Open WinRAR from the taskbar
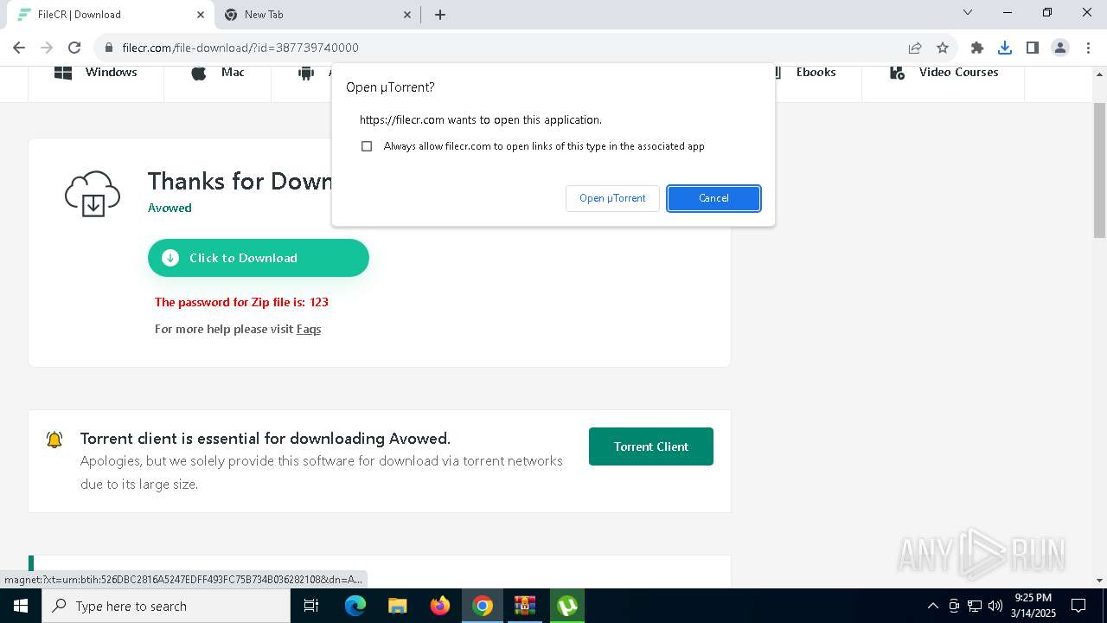The image size is (1107, 623). coord(525,606)
